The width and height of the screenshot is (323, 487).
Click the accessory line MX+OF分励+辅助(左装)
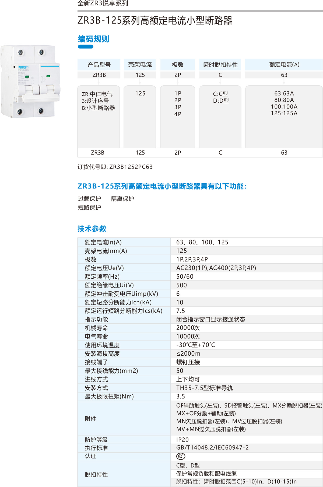(206, 414)
